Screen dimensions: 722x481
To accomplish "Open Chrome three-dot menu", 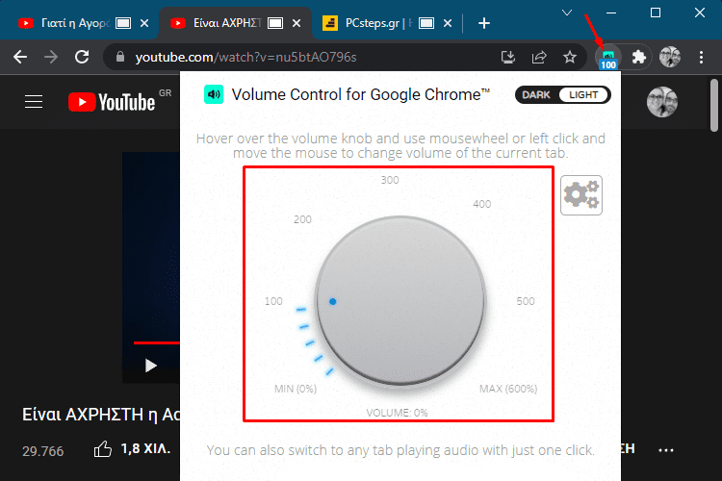I will (x=701, y=57).
